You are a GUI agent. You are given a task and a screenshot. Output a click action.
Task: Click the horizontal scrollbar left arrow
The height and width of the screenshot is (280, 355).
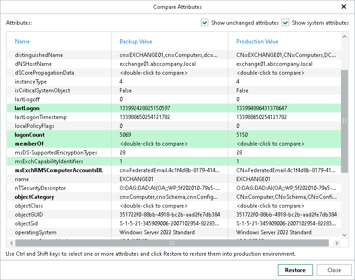(11, 243)
